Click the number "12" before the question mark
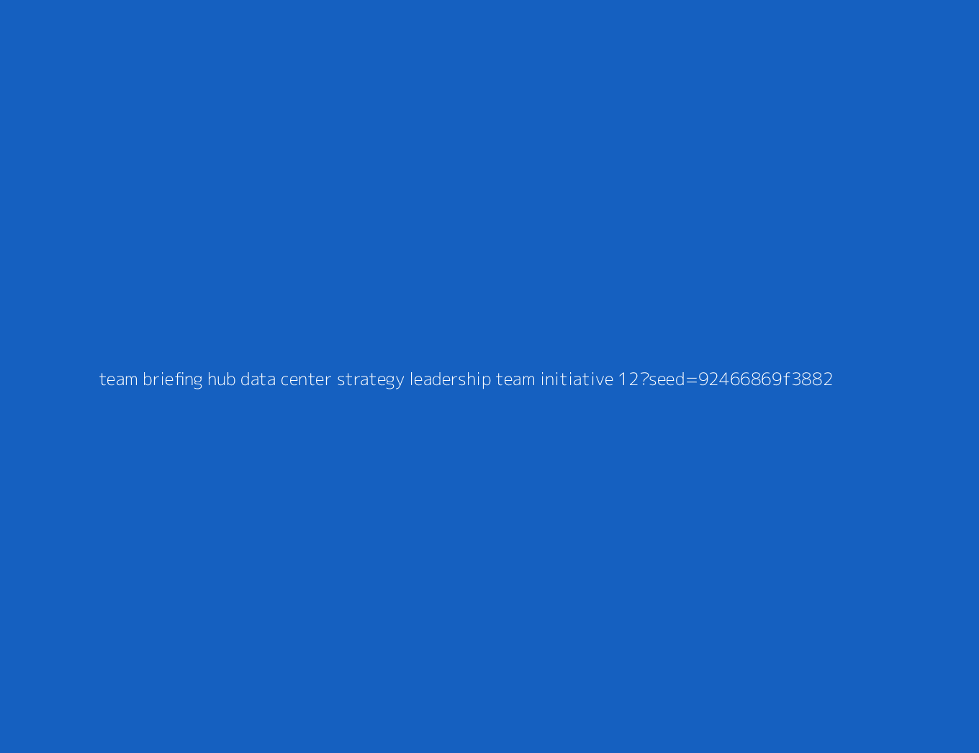This screenshot has width=979, height=753. point(628,379)
